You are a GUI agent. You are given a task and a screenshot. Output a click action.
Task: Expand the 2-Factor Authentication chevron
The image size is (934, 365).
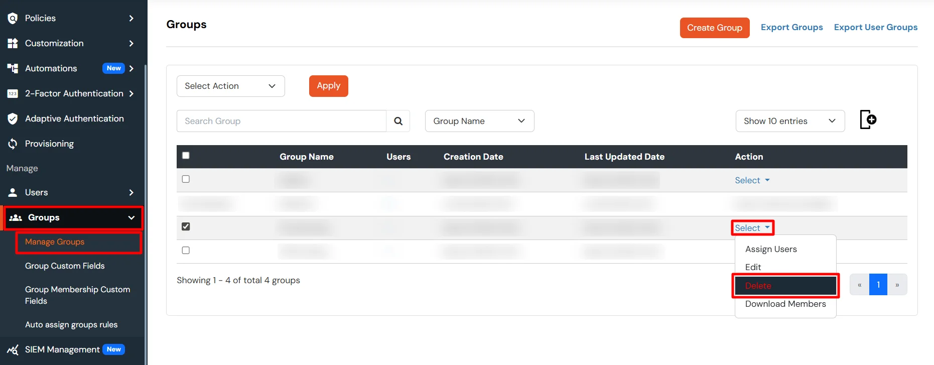click(x=131, y=93)
